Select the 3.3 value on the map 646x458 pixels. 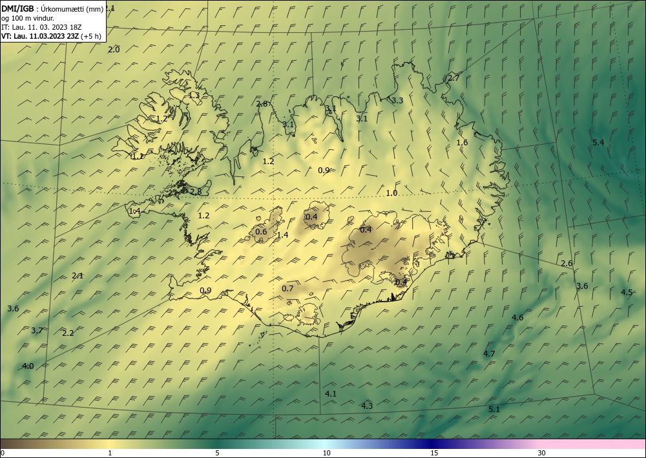397,100
